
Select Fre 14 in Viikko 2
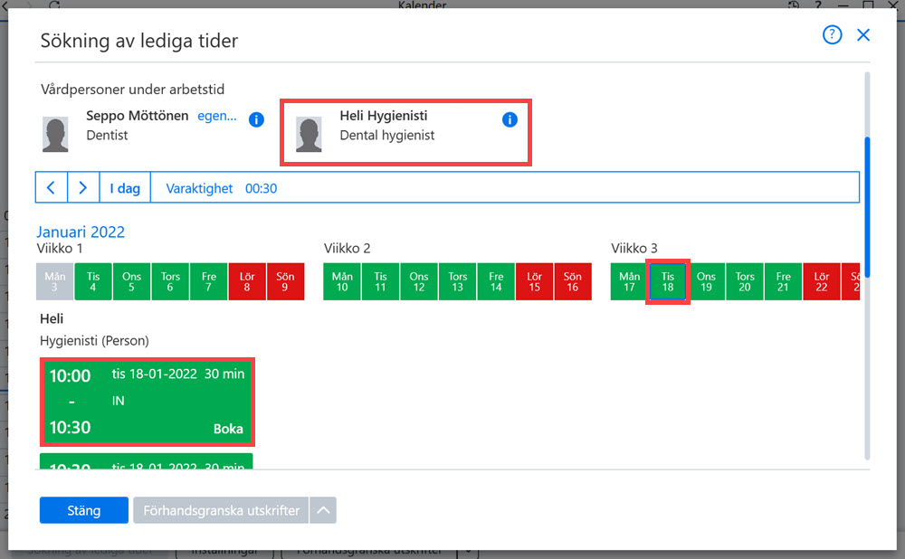(496, 281)
